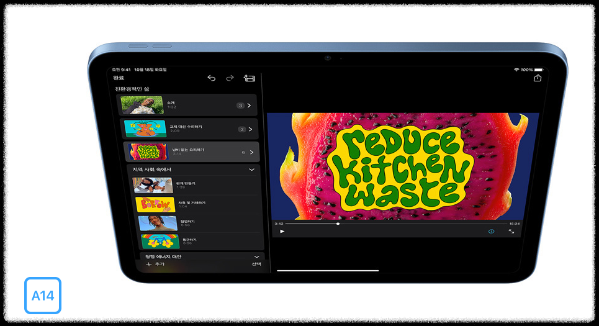The image size is (599, 326).
Task: Tap the 6 count on 낭비 없는 요리하기
Action: pyautogui.click(x=243, y=153)
